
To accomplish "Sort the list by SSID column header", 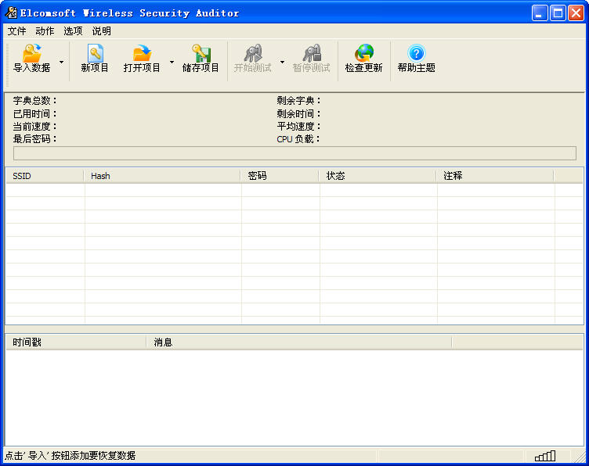I will 44,176.
